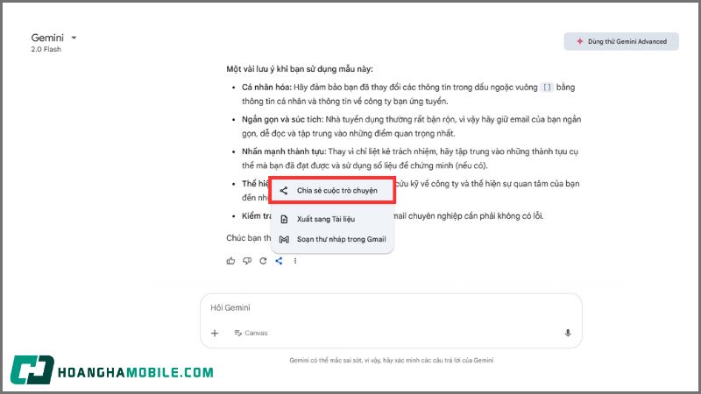Give the response a thumbs up
Image resolution: width=701 pixels, height=394 pixels.
tap(230, 261)
